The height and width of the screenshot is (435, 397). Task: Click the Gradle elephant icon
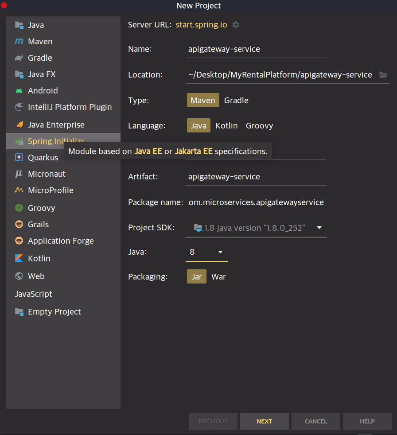(x=19, y=58)
